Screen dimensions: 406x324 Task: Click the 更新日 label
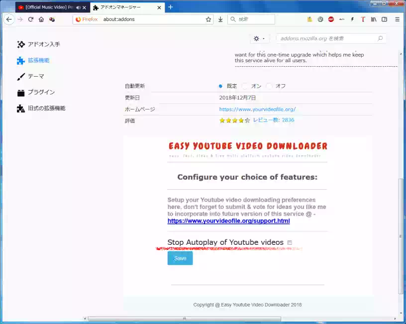[x=132, y=98]
